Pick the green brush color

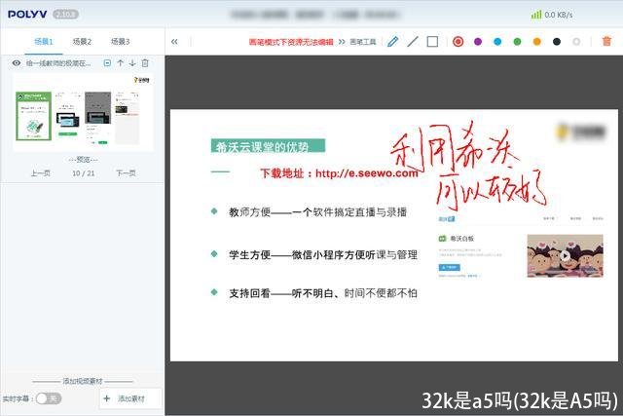tap(517, 41)
